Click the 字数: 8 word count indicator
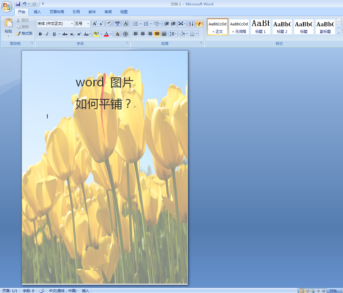This screenshot has width=343, height=293. (29, 291)
